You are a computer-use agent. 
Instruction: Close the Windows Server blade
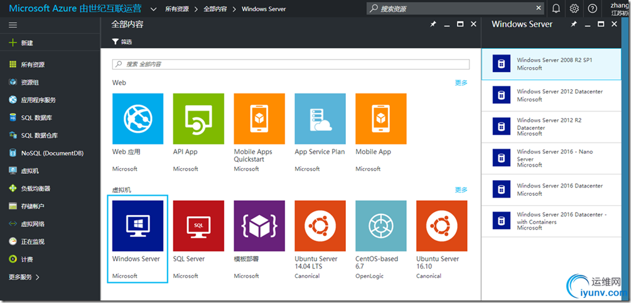coord(614,24)
